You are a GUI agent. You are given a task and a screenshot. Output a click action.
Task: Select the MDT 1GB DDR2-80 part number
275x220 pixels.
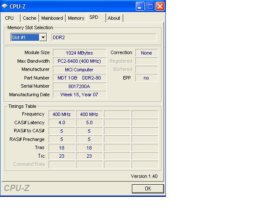tap(79, 78)
